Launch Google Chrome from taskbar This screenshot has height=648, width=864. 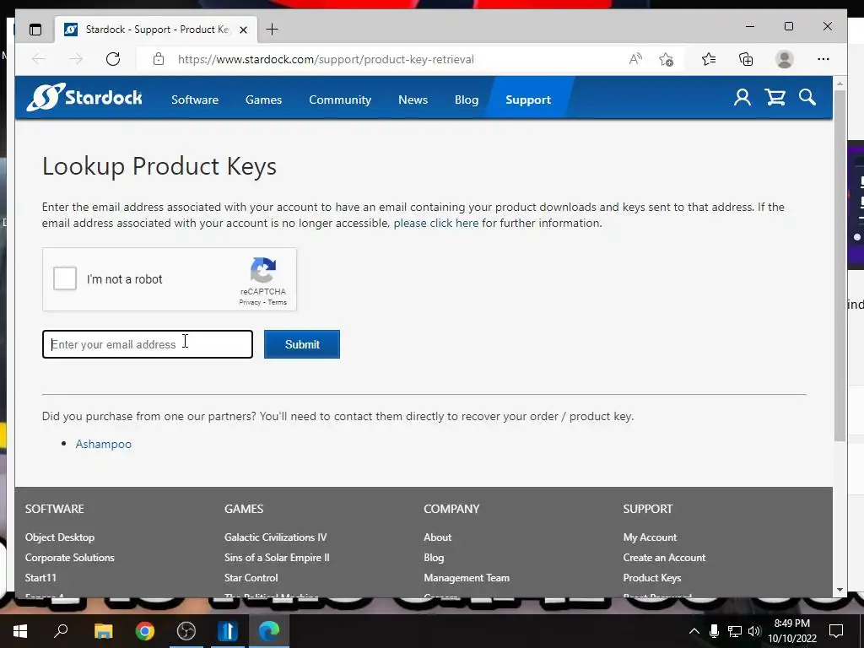pyautogui.click(x=145, y=631)
